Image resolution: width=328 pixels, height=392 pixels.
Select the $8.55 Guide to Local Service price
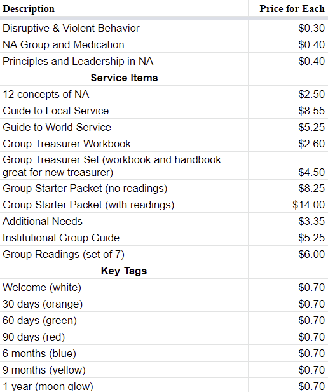click(311, 111)
